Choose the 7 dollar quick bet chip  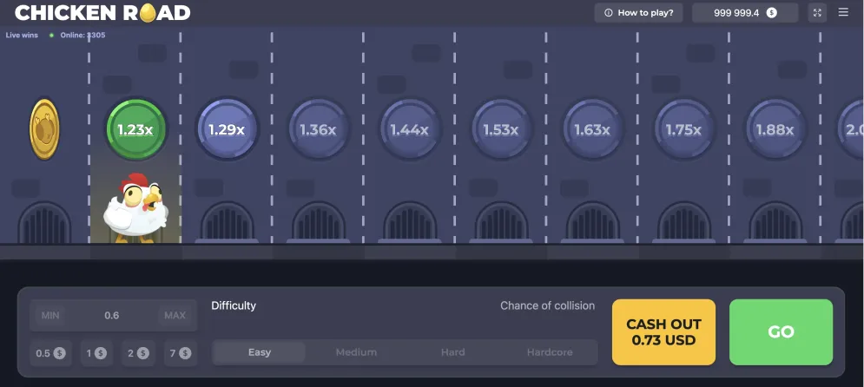point(181,353)
